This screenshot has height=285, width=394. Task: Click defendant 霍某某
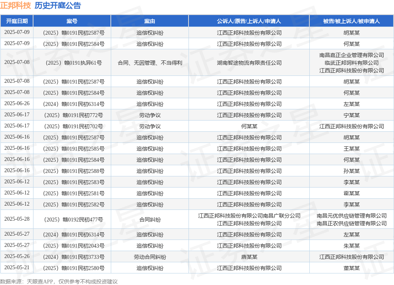click(x=352, y=193)
